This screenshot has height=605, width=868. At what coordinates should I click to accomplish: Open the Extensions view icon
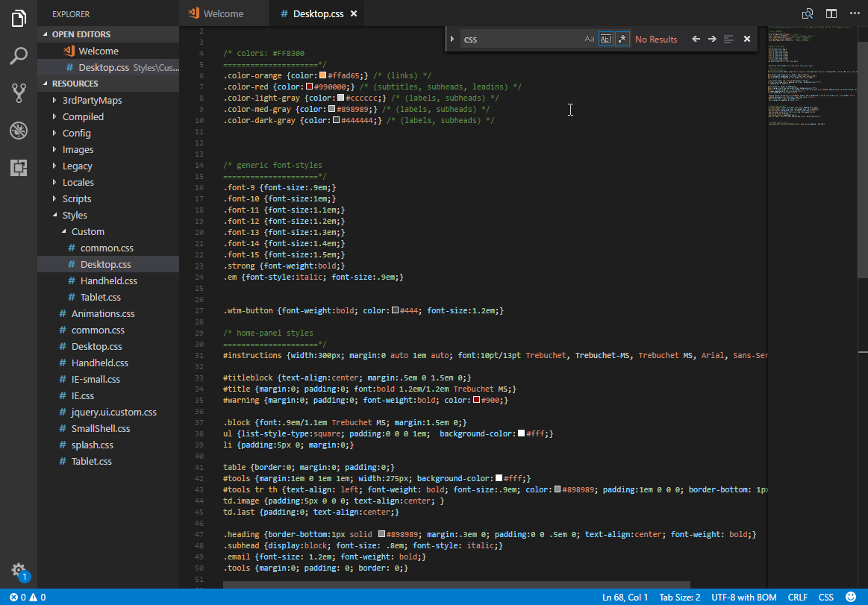pos(19,168)
